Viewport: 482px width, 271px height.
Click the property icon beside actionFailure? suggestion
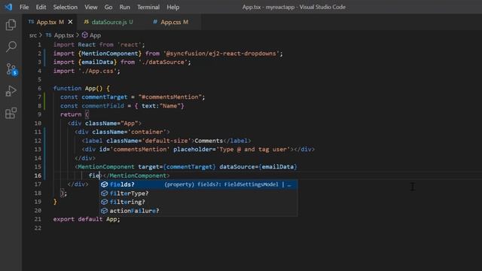(x=104, y=211)
